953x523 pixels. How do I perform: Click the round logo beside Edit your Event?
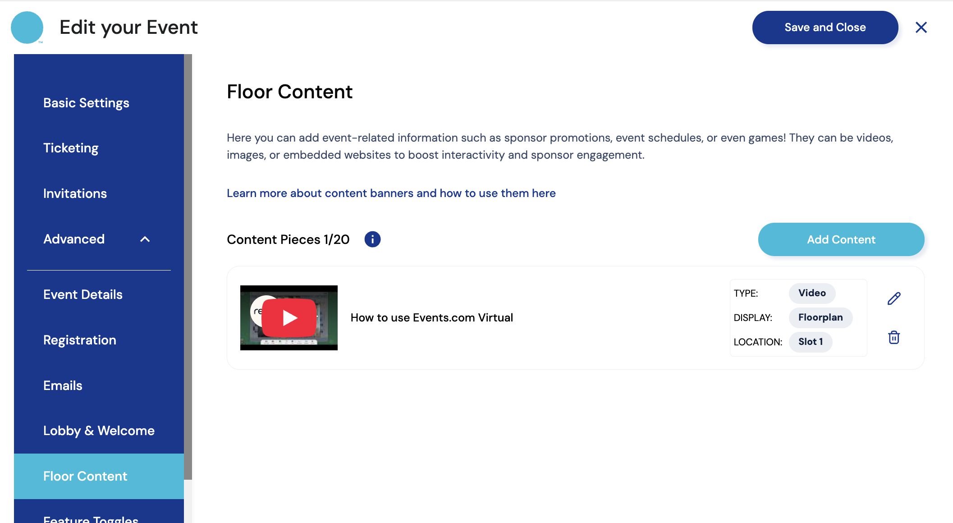pos(27,28)
